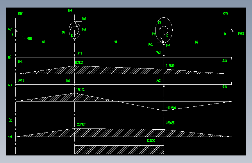Select the FNH1 label on diagram (b)
252x163 pixels.
coord(21,61)
